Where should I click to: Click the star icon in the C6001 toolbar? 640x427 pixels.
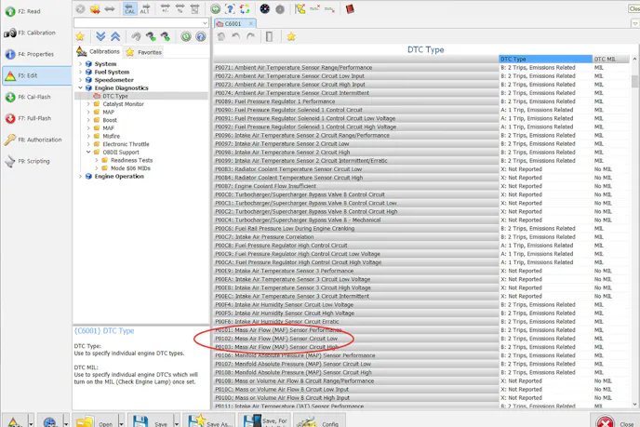(x=290, y=37)
